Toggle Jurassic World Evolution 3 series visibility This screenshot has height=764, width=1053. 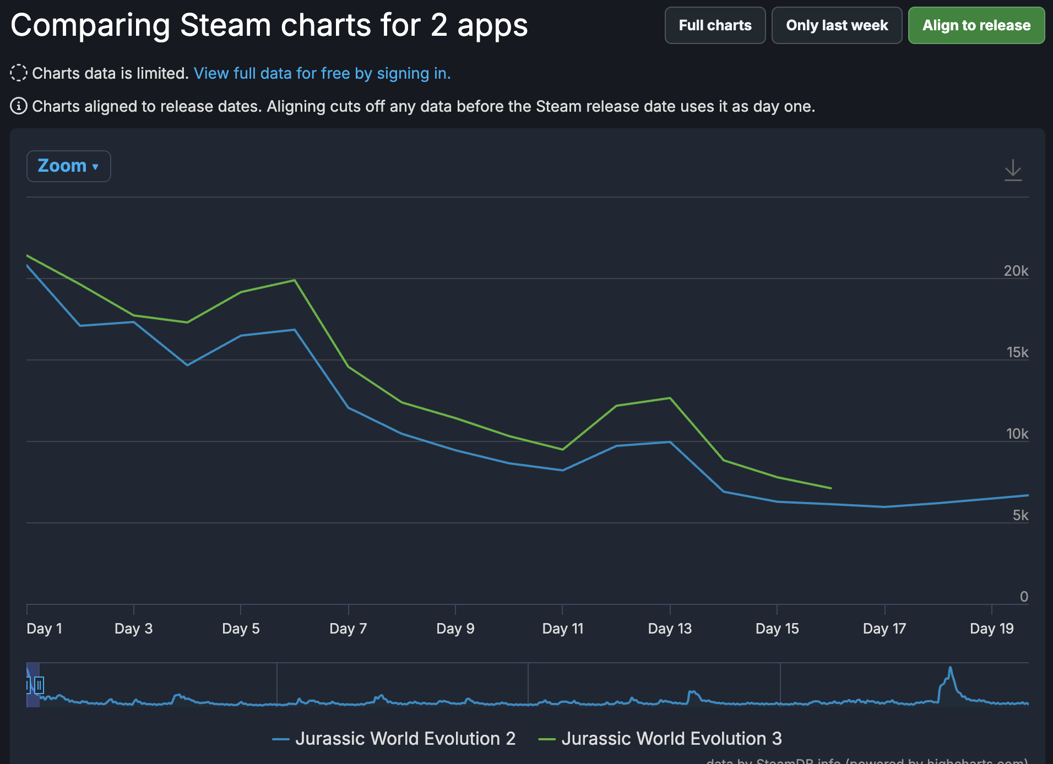click(660, 739)
